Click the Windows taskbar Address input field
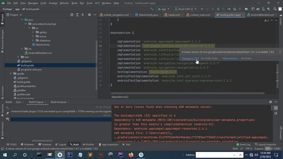 pos(214,155)
